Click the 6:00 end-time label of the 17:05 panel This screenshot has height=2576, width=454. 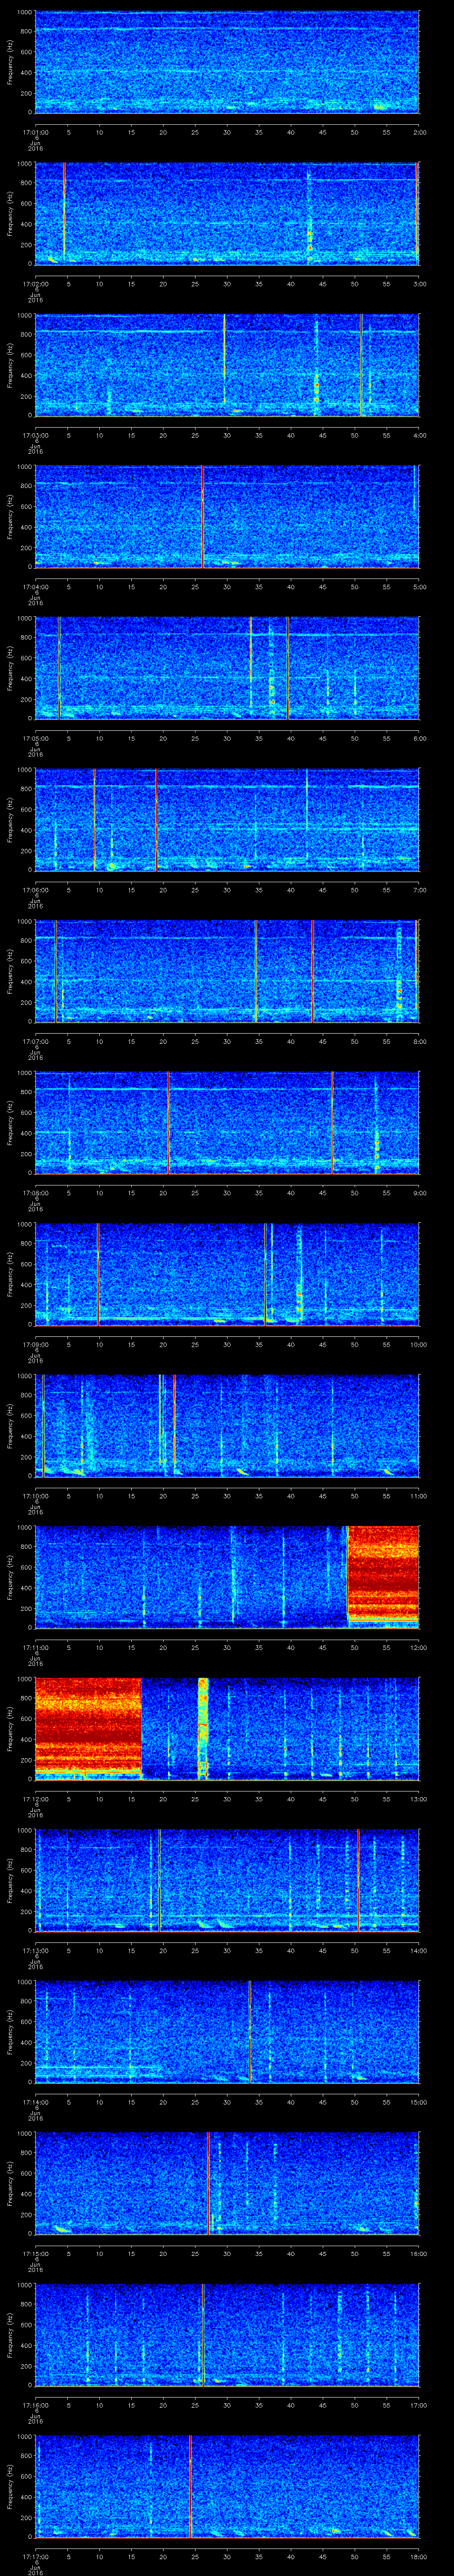(420, 738)
